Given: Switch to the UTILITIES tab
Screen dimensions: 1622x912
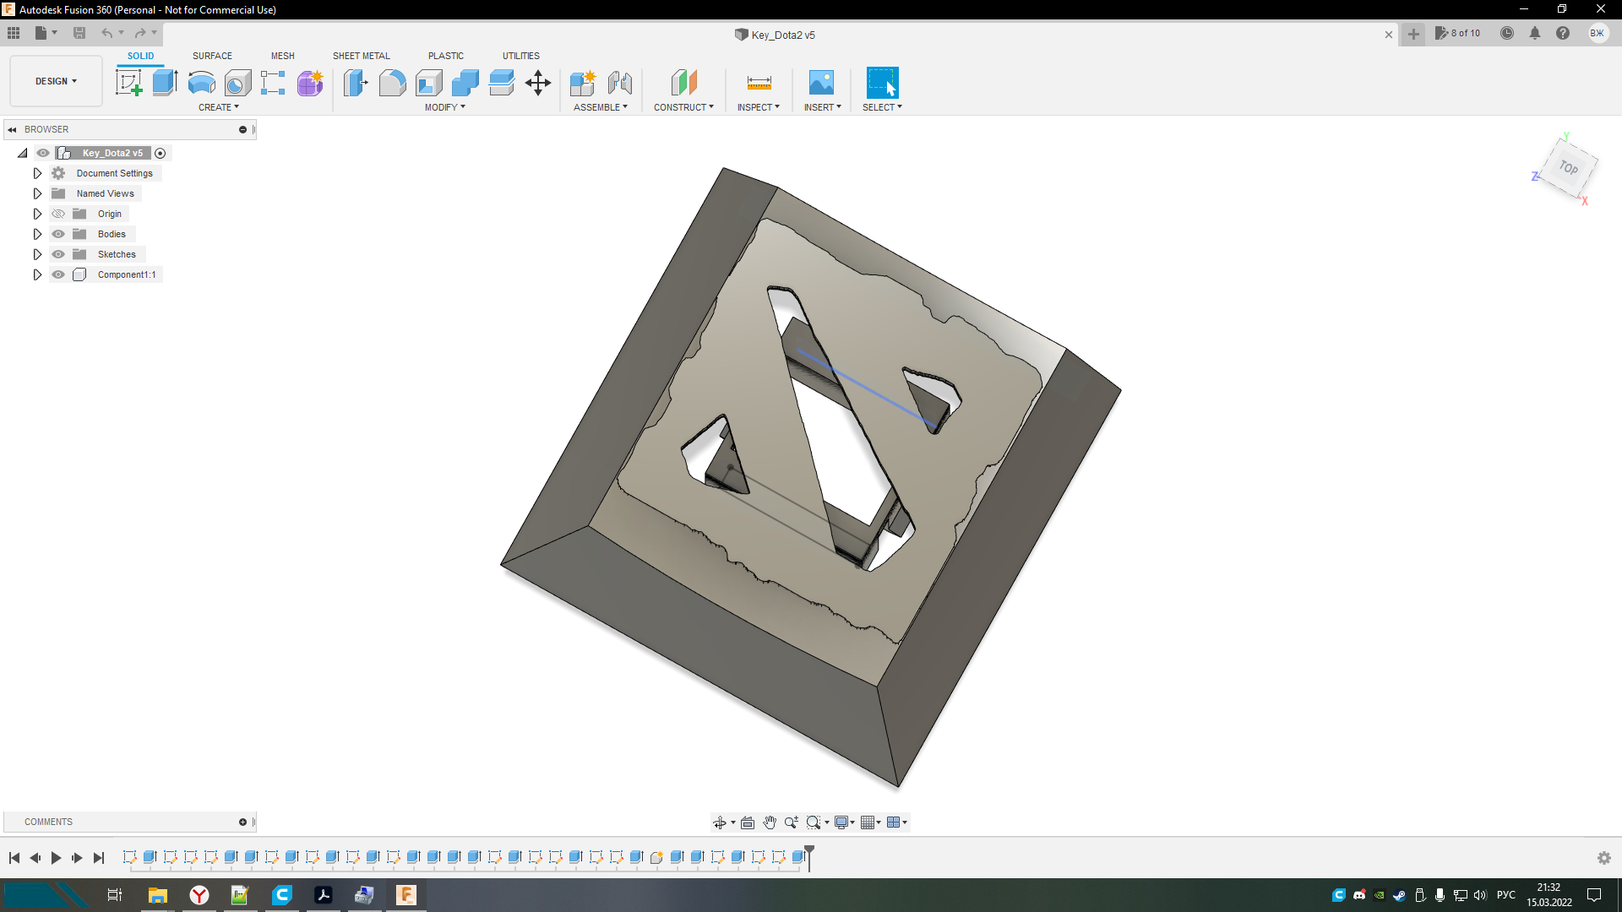Looking at the screenshot, I should (x=521, y=56).
